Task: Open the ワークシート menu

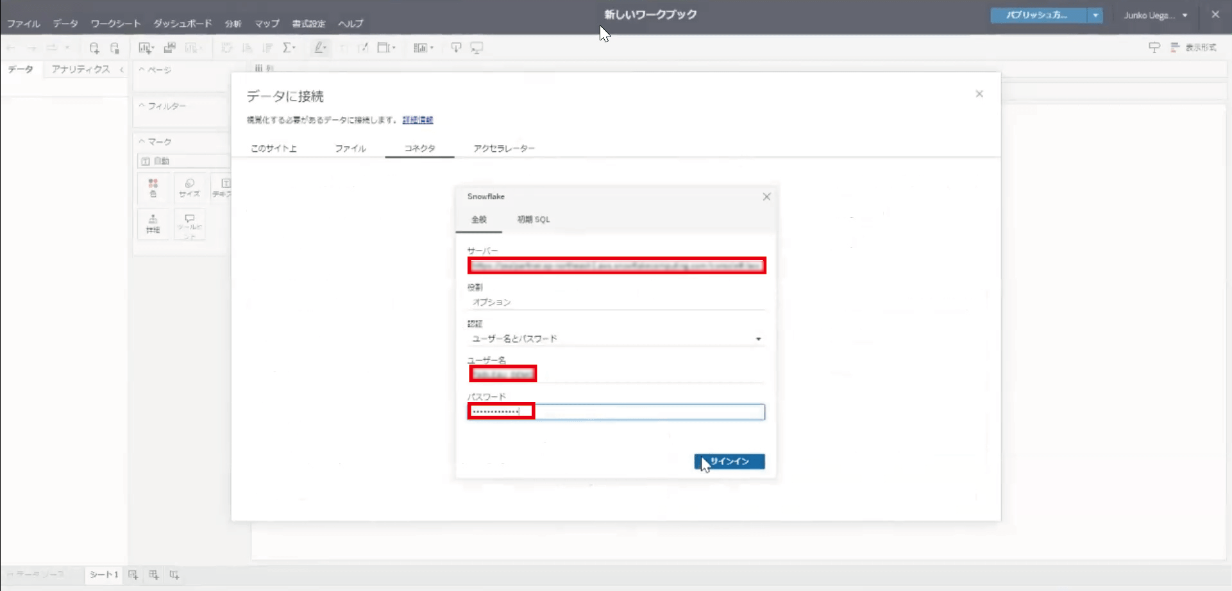Action: coord(115,24)
